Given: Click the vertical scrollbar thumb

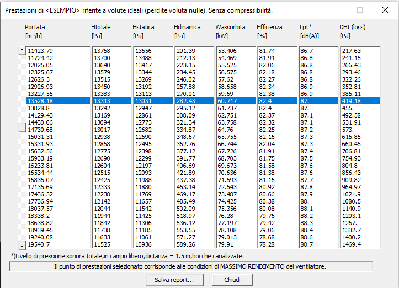Looking at the screenshot, I should tap(22, 127).
